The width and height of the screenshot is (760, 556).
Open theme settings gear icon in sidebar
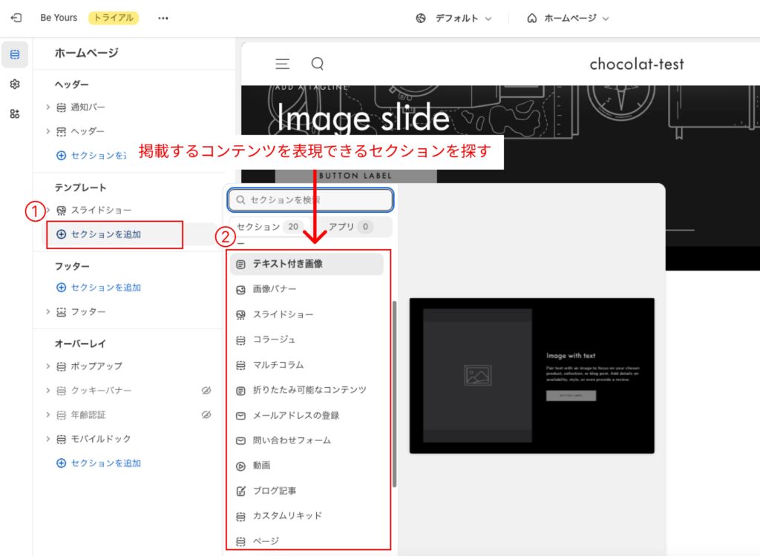tap(15, 85)
